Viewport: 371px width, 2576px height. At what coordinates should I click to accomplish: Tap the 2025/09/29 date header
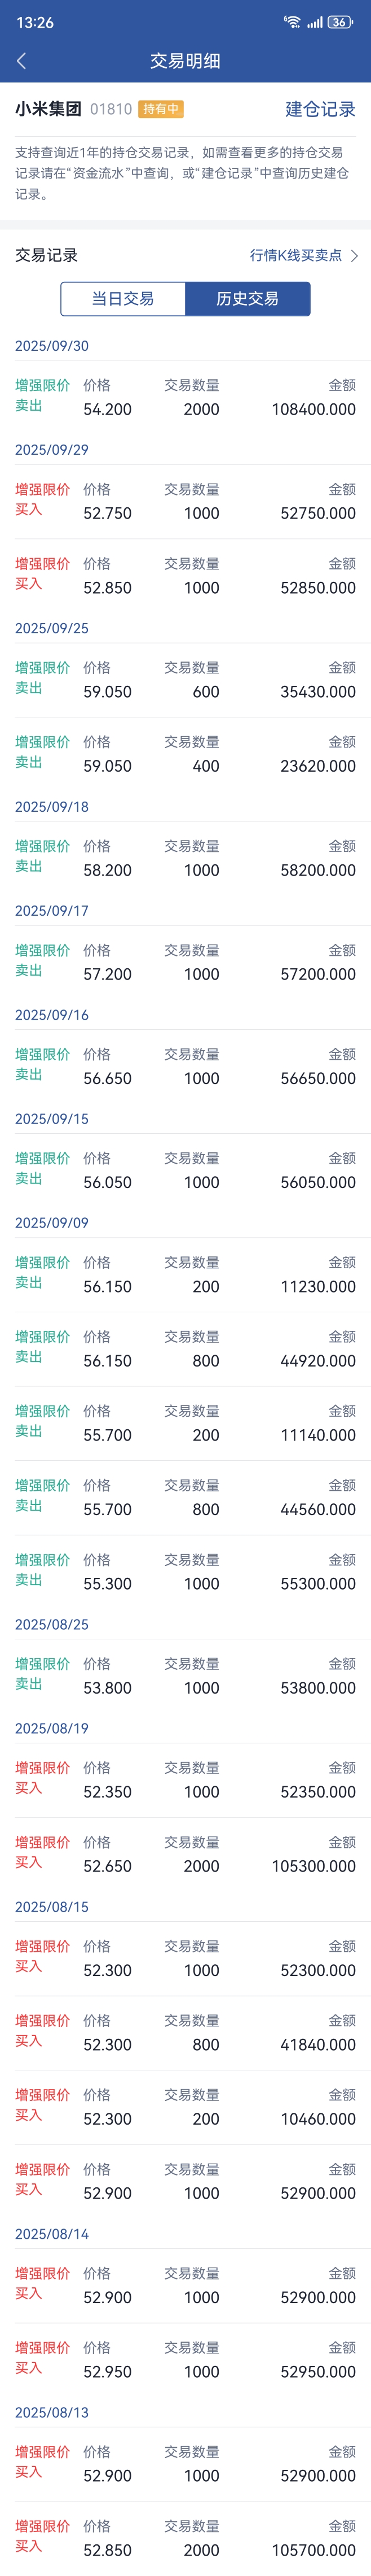click(52, 450)
